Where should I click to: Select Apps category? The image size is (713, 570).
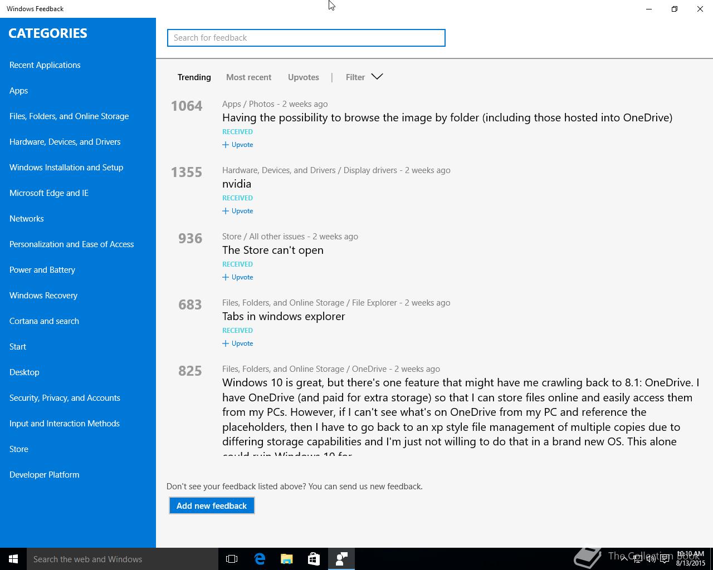tap(18, 91)
